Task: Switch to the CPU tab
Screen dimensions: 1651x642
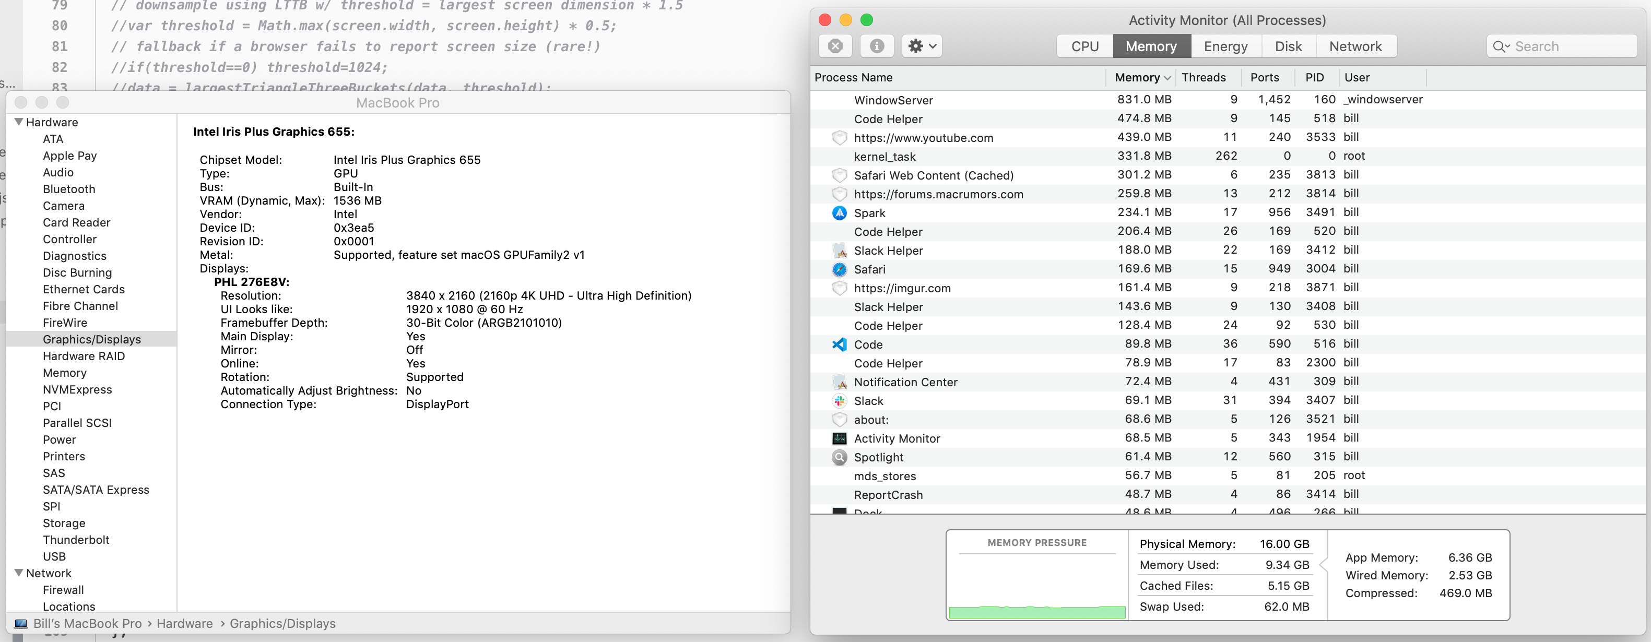Action: pyautogui.click(x=1084, y=46)
